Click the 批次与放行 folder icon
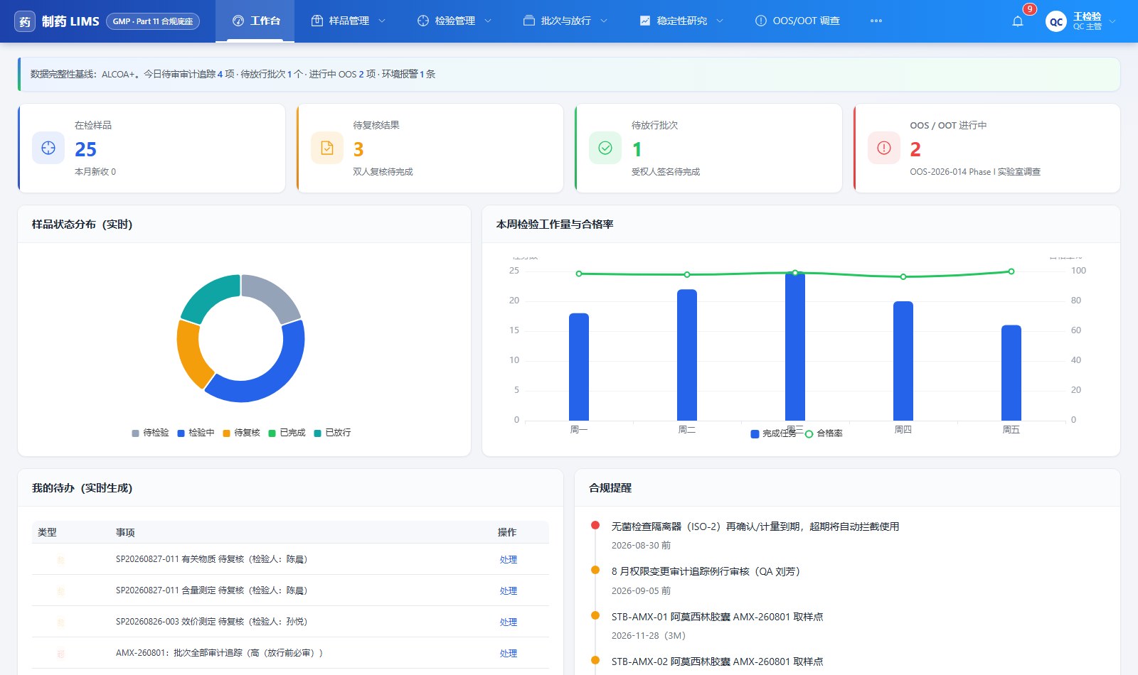The height and width of the screenshot is (675, 1138). 529,21
